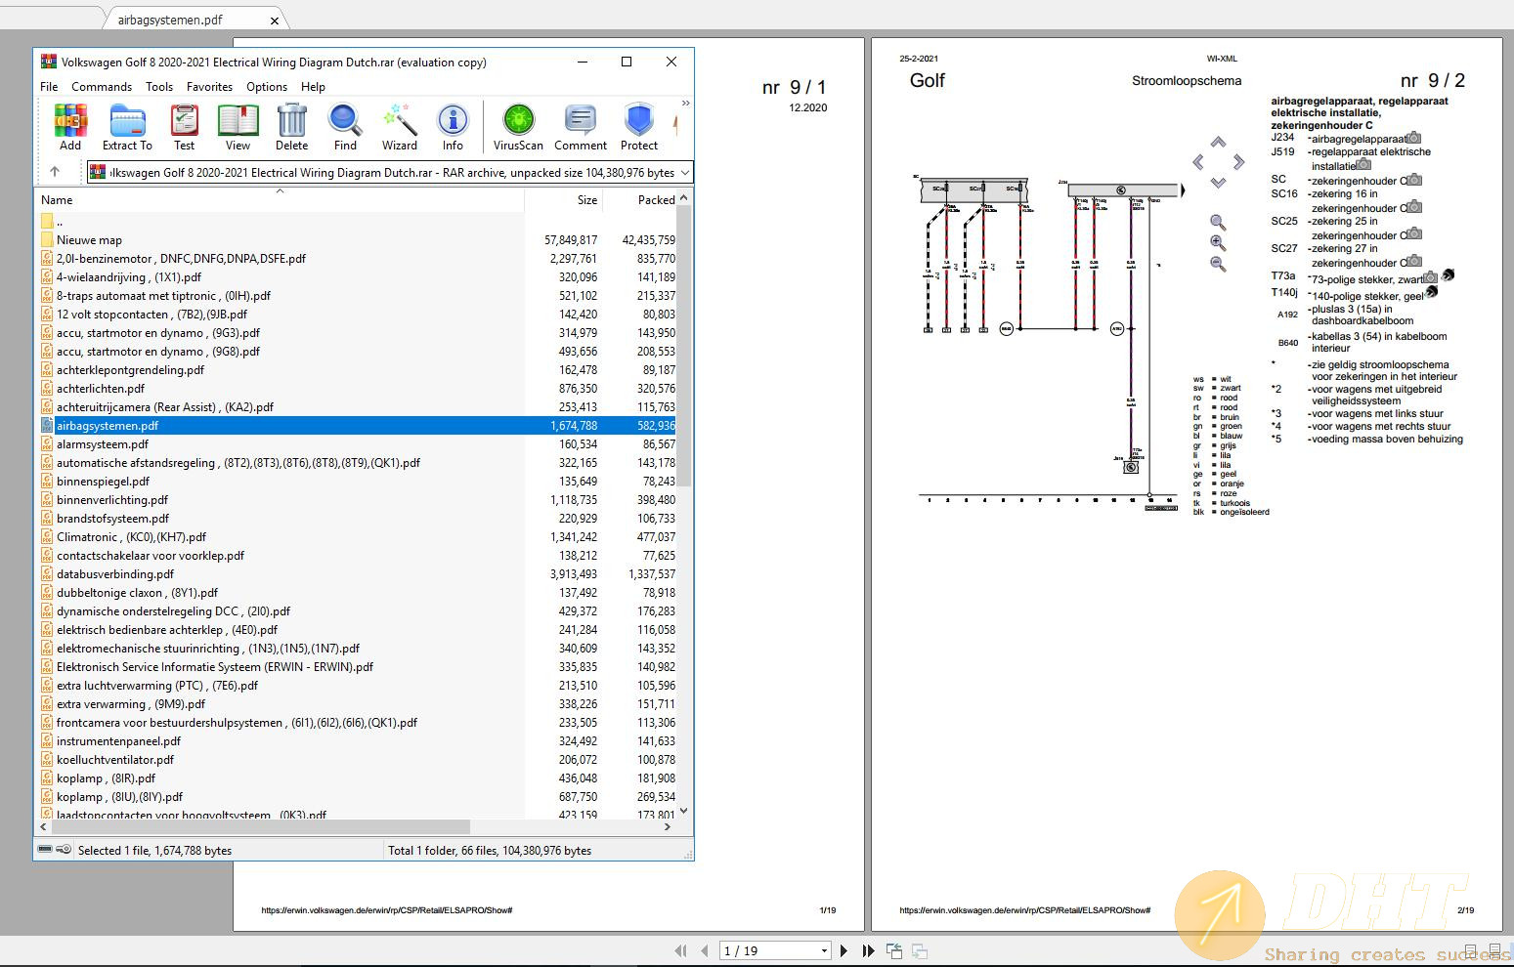
Task: Click file list scroll down arrow
Action: coord(684,811)
